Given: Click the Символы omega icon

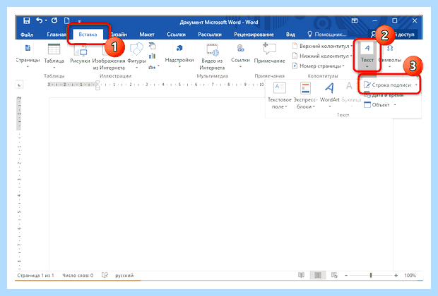Looking at the screenshot, I should click(390, 48).
